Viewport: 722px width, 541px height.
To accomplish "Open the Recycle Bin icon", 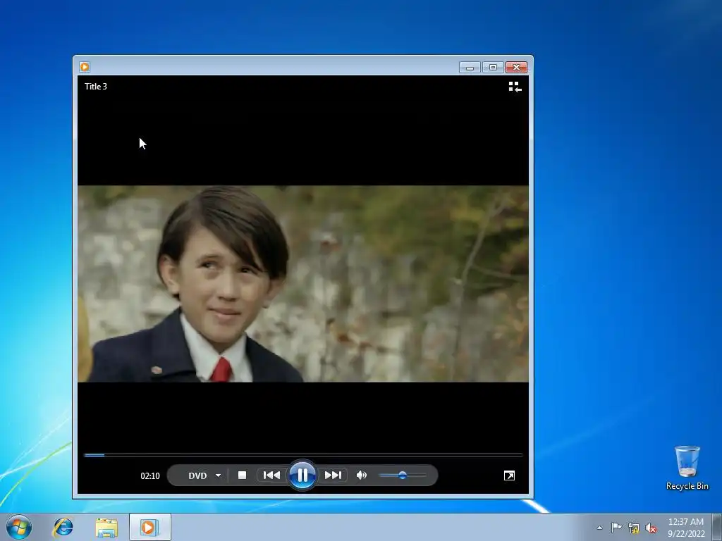I will coord(687,468).
